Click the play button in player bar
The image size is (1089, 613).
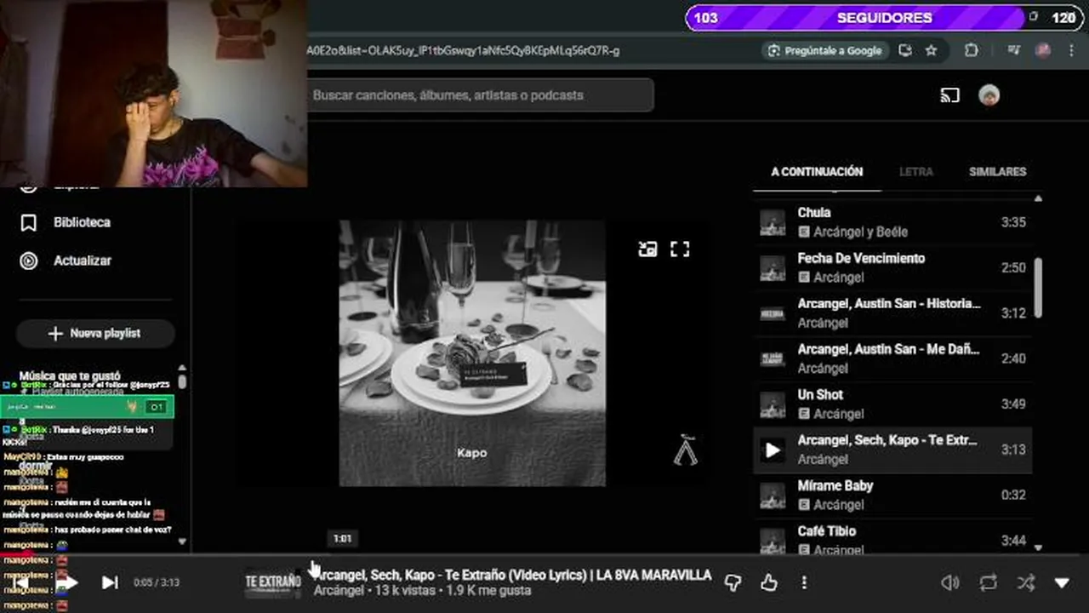(70, 582)
